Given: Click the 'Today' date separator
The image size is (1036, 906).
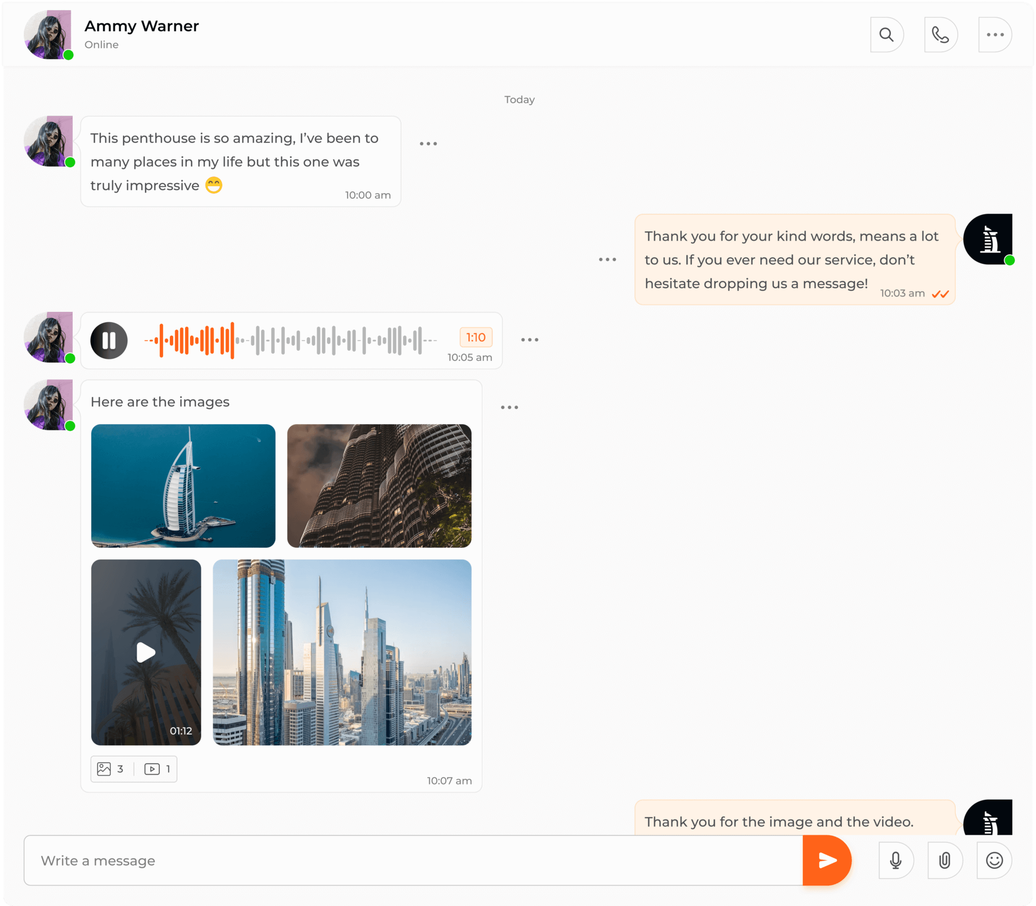Looking at the screenshot, I should coord(520,100).
